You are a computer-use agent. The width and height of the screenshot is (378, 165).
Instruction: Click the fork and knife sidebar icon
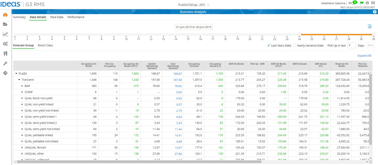coord(5,53)
